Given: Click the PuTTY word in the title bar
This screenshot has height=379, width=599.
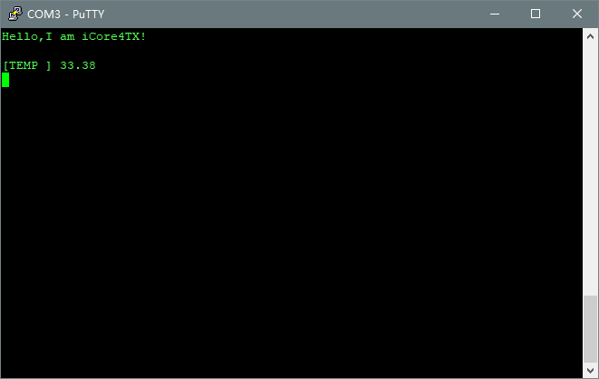Looking at the screenshot, I should pyautogui.click(x=88, y=15).
